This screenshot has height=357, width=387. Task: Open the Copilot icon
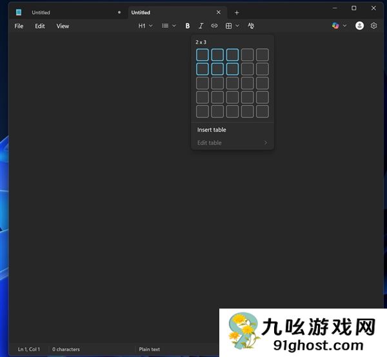(x=335, y=25)
